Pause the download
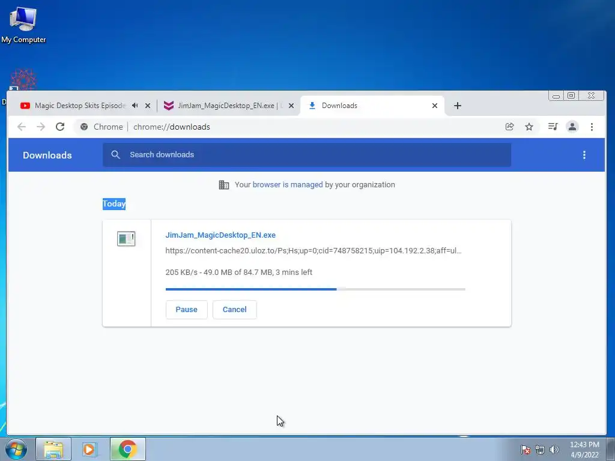 186,309
